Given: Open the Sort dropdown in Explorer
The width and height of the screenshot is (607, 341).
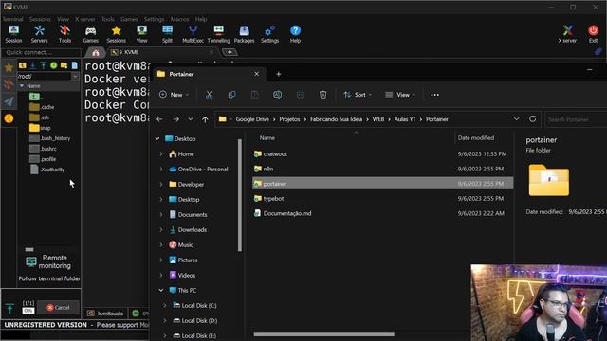Looking at the screenshot, I should click(x=358, y=95).
